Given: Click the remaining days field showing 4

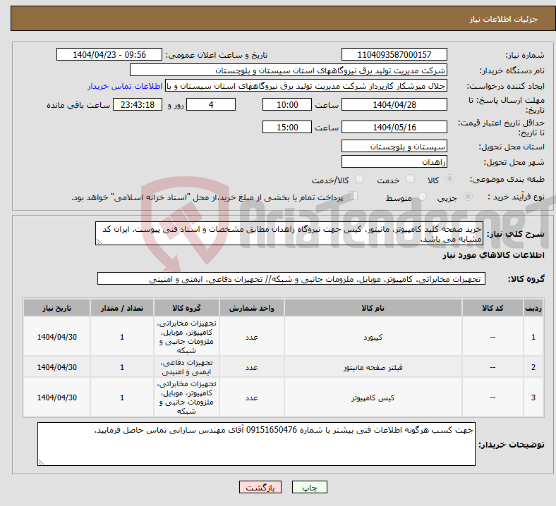Looking at the screenshot, I should click(x=211, y=105).
